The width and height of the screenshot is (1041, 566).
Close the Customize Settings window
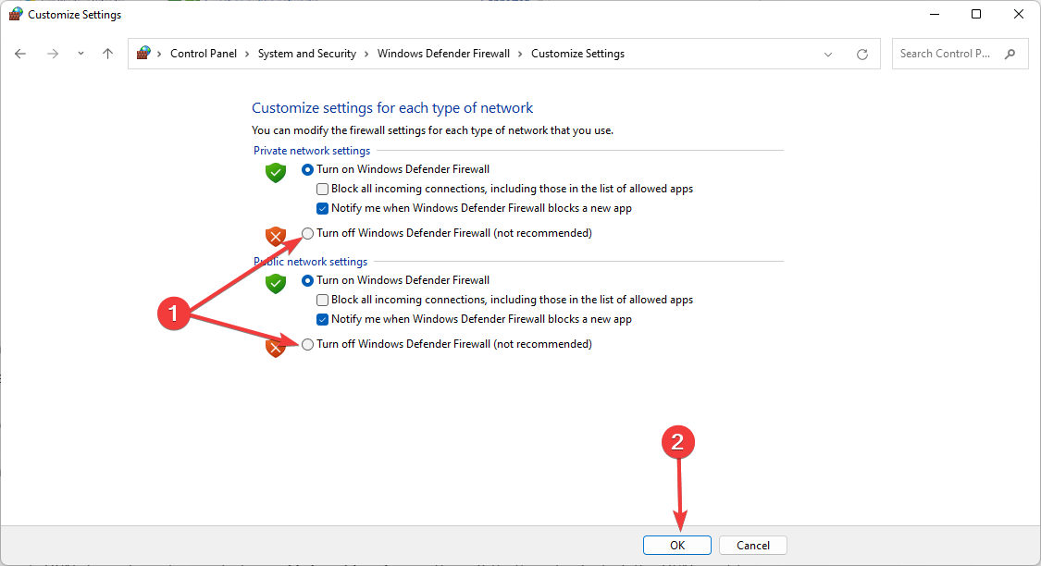click(x=1019, y=14)
